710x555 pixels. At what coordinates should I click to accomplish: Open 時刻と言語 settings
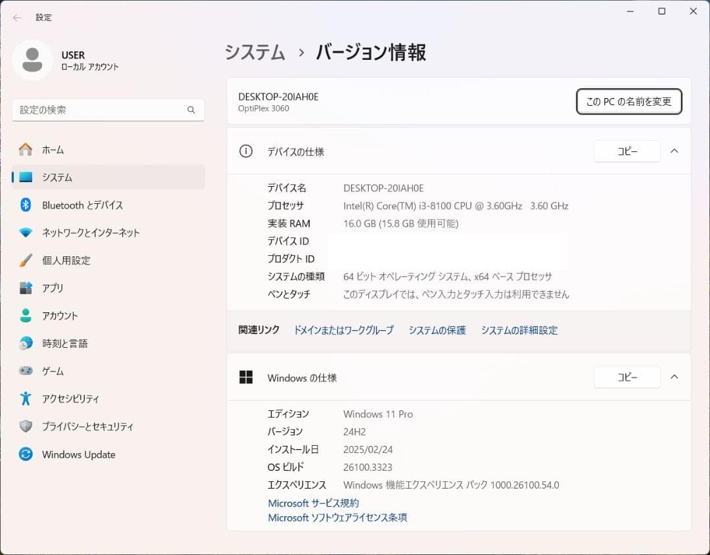(x=66, y=343)
